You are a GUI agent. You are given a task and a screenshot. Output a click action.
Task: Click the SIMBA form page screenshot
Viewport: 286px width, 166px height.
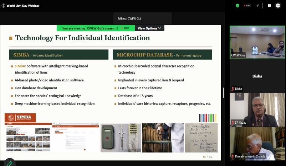pos(76,138)
